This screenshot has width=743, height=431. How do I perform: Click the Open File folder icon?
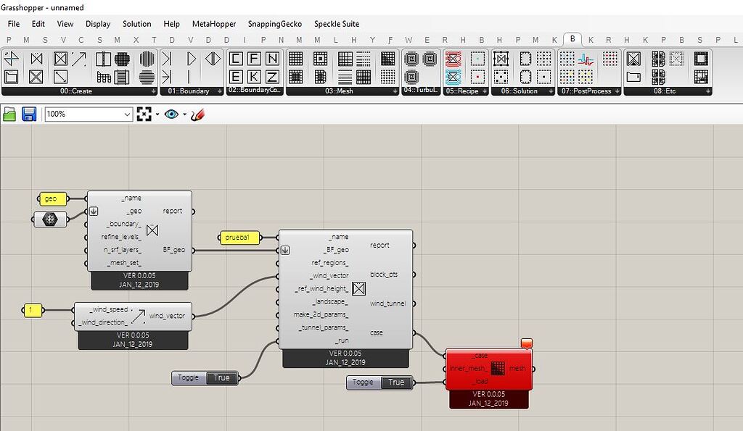[x=10, y=114]
